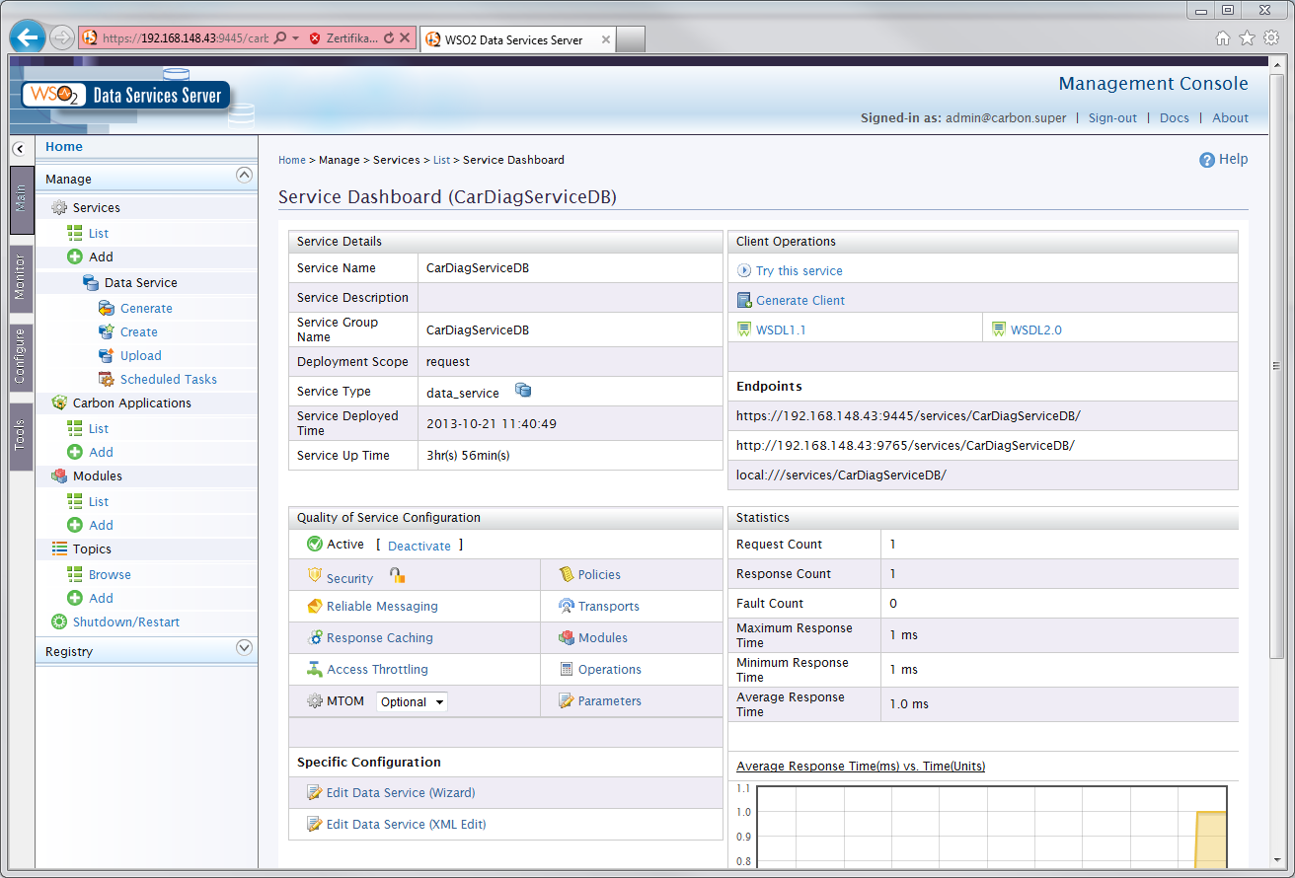Image resolution: width=1295 pixels, height=878 pixels.
Task: Open the Parameters link
Action: click(x=610, y=701)
